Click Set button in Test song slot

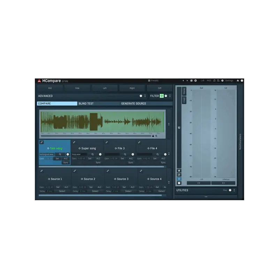57,159
